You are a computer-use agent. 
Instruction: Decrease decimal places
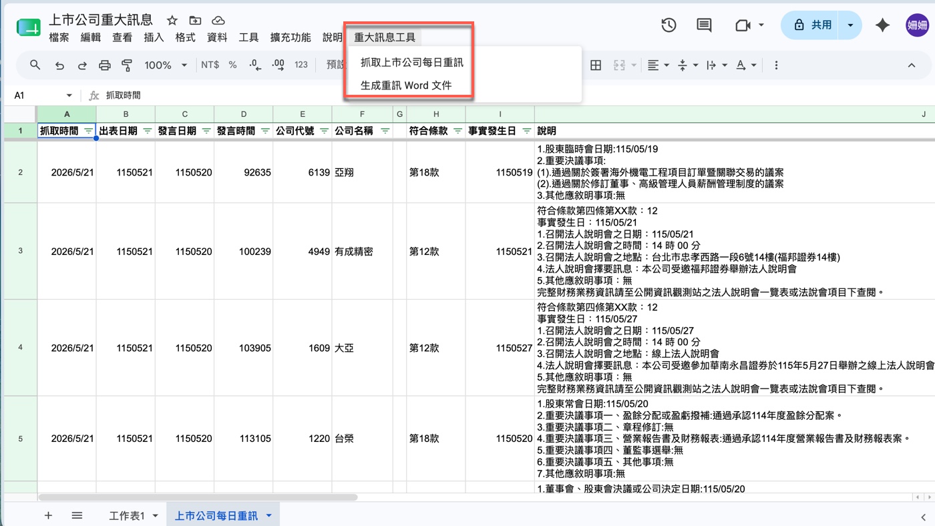tap(254, 65)
